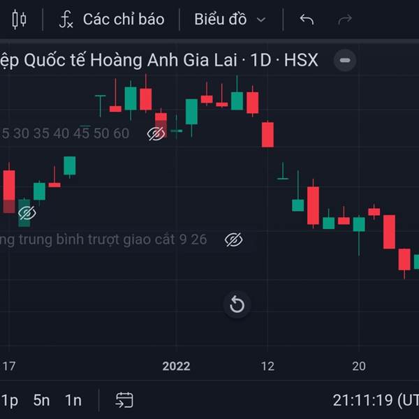This screenshot has width=419, height=419.
Task: Undo the last chart action
Action: (x=307, y=20)
